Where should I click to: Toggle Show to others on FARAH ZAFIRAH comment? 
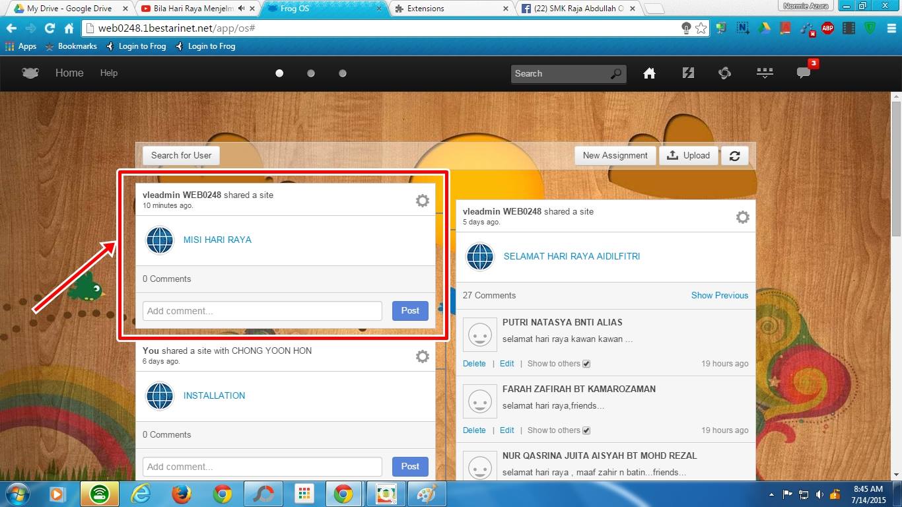coord(586,430)
